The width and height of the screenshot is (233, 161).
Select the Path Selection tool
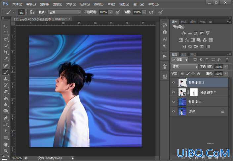tap(6, 131)
